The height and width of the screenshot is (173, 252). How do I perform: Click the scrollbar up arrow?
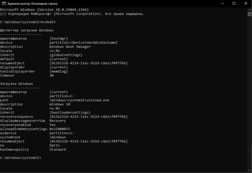[x=249, y=10]
